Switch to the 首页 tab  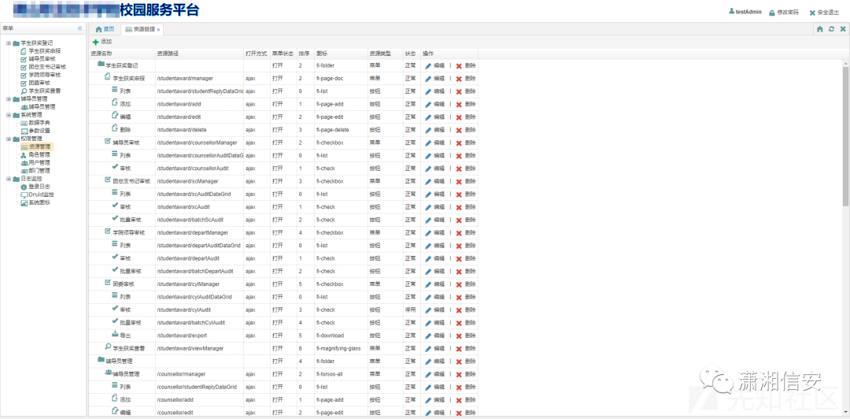coord(105,29)
